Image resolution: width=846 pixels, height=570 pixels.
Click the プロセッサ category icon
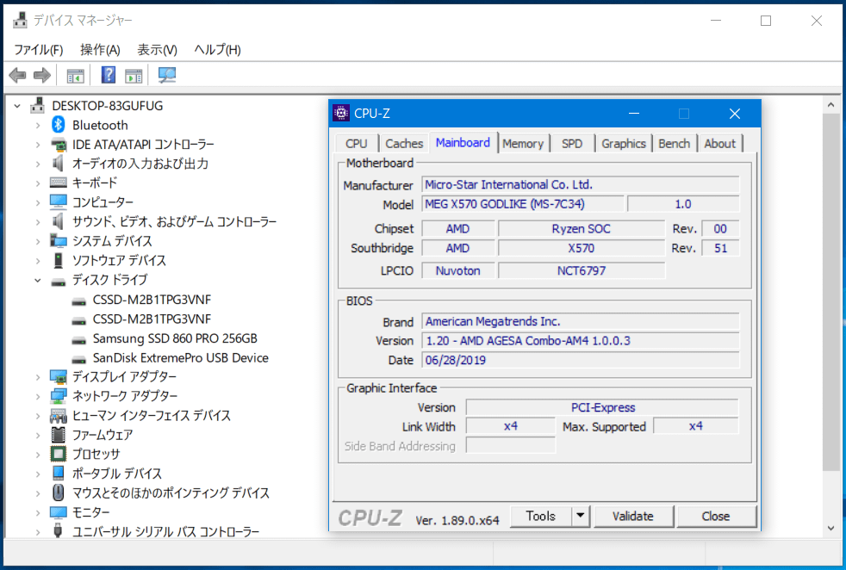(59, 454)
